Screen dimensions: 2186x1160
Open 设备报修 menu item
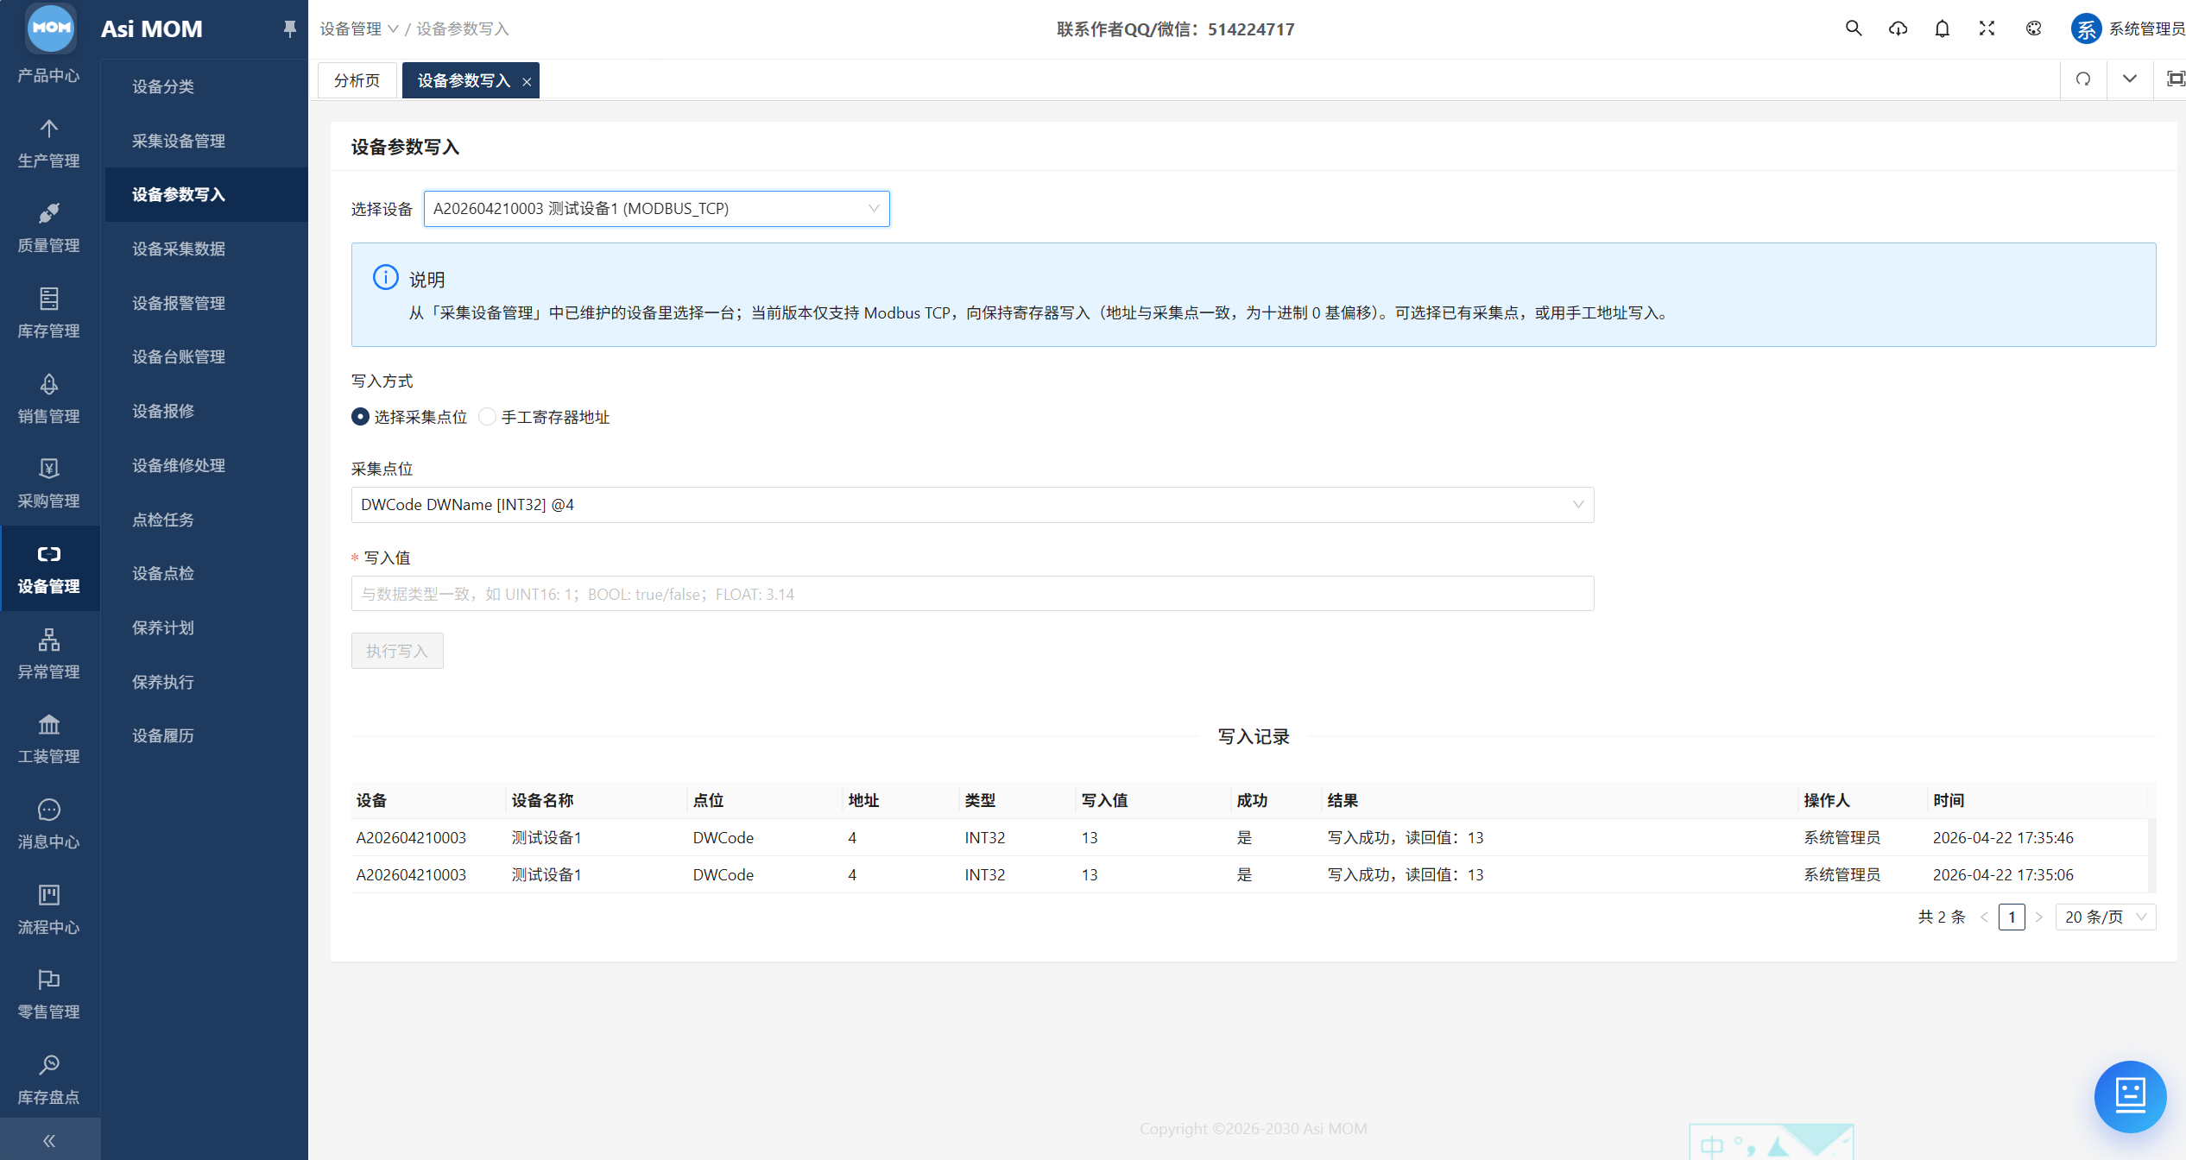tap(162, 411)
